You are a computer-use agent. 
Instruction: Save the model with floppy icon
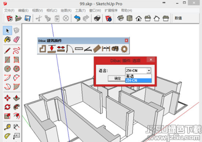tap(27, 18)
